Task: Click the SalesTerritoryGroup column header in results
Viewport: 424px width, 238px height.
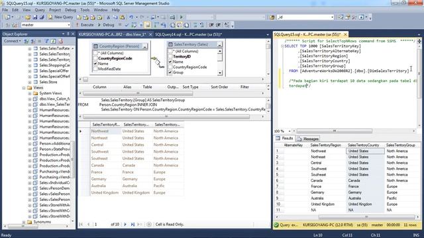Action: click(400, 145)
